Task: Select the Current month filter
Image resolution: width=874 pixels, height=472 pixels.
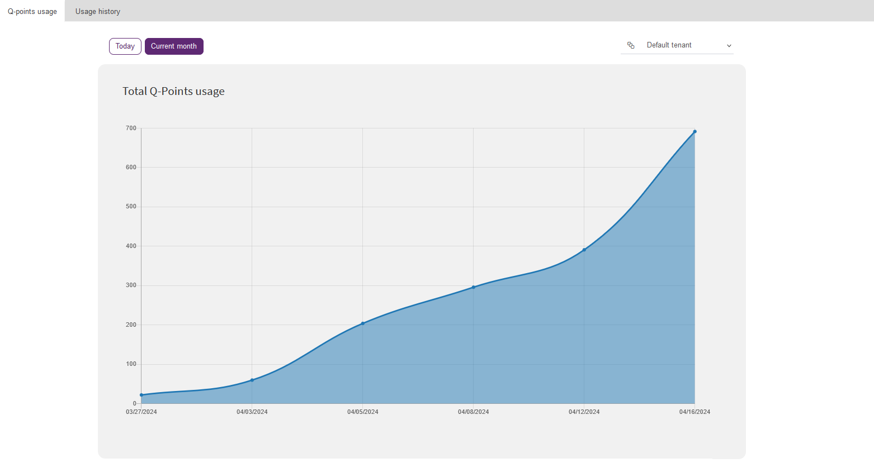Action: tap(174, 46)
